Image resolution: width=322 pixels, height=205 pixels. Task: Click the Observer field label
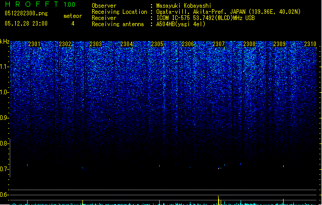pyautogui.click(x=104, y=6)
